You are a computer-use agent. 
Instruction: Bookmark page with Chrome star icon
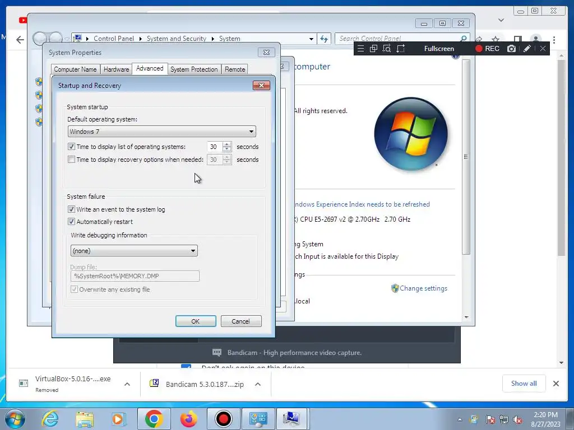pos(496,40)
